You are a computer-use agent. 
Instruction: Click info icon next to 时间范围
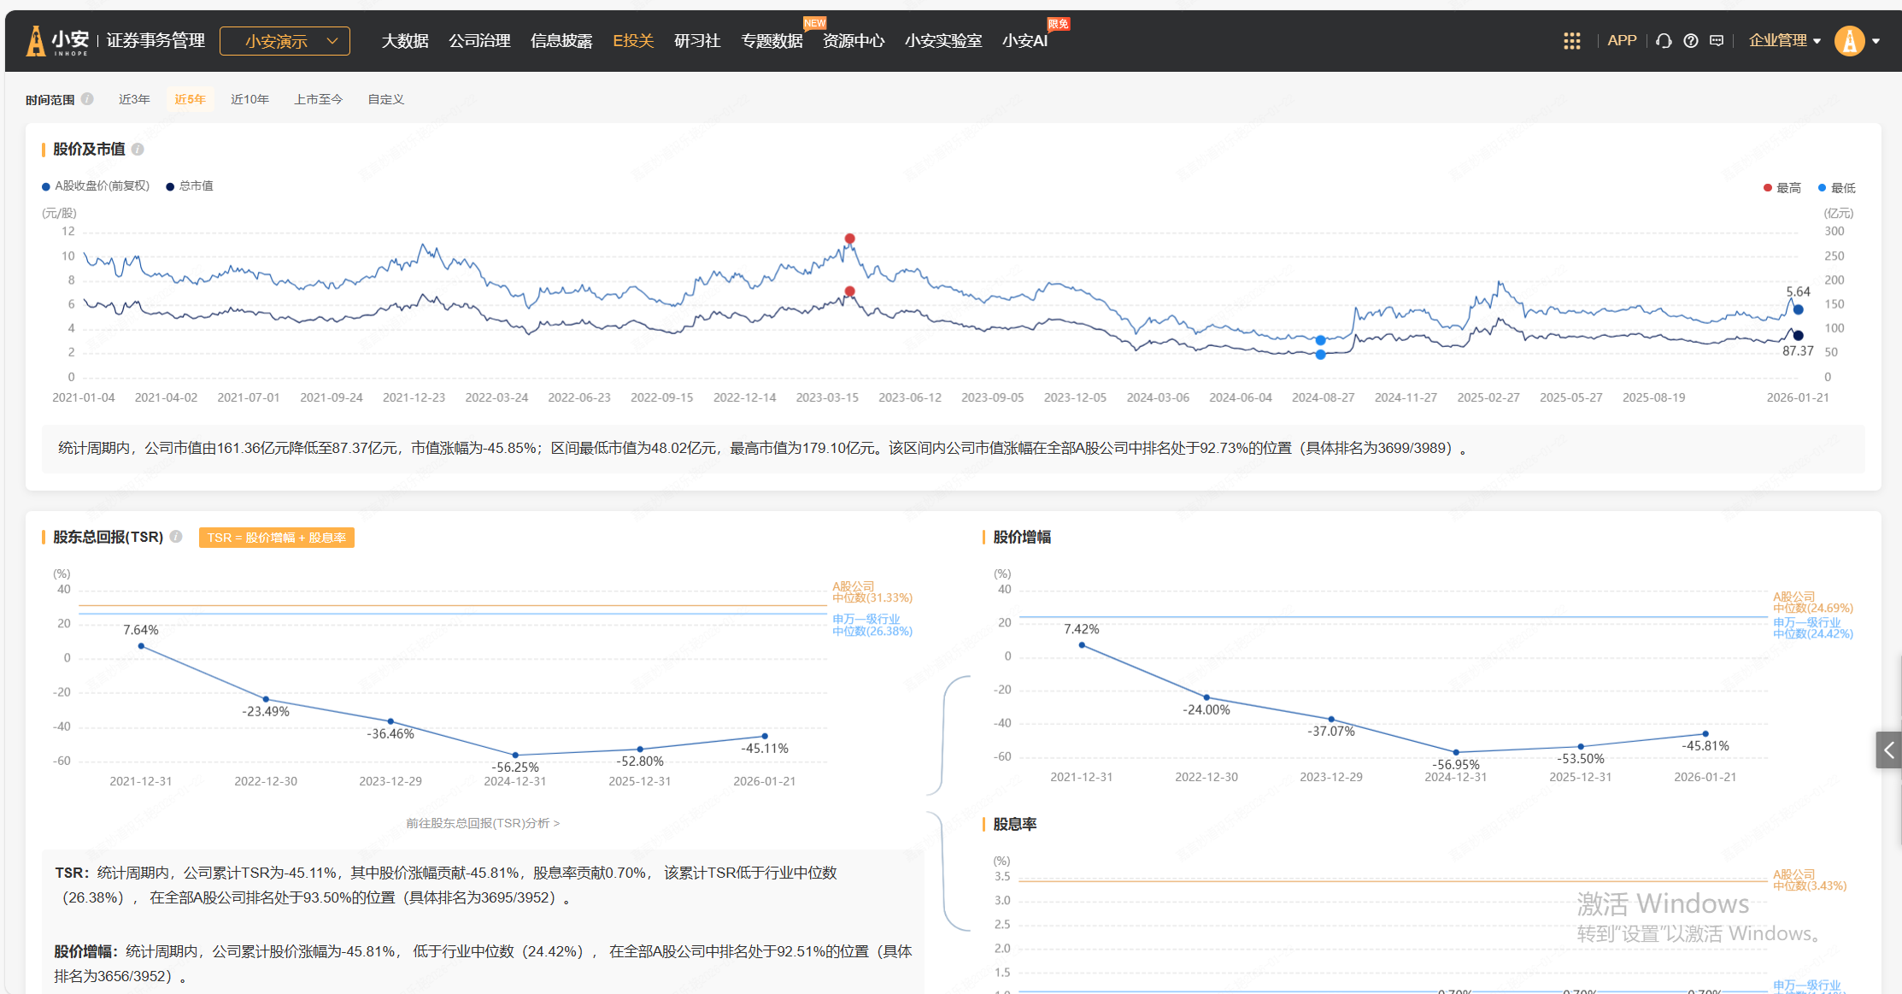[87, 99]
